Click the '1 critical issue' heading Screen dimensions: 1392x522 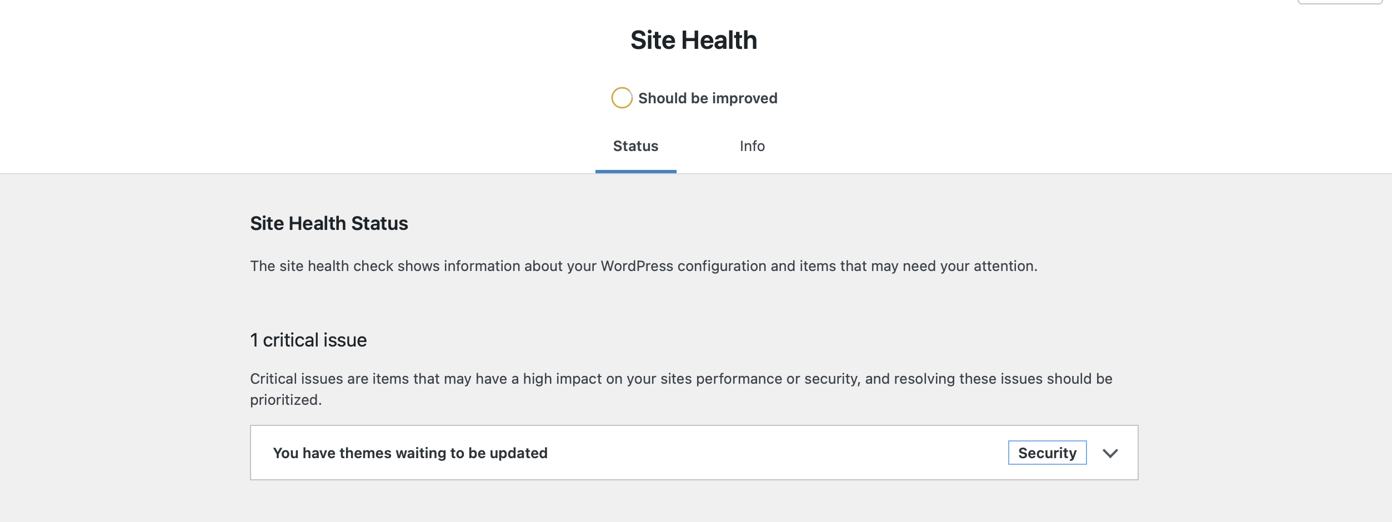308,339
